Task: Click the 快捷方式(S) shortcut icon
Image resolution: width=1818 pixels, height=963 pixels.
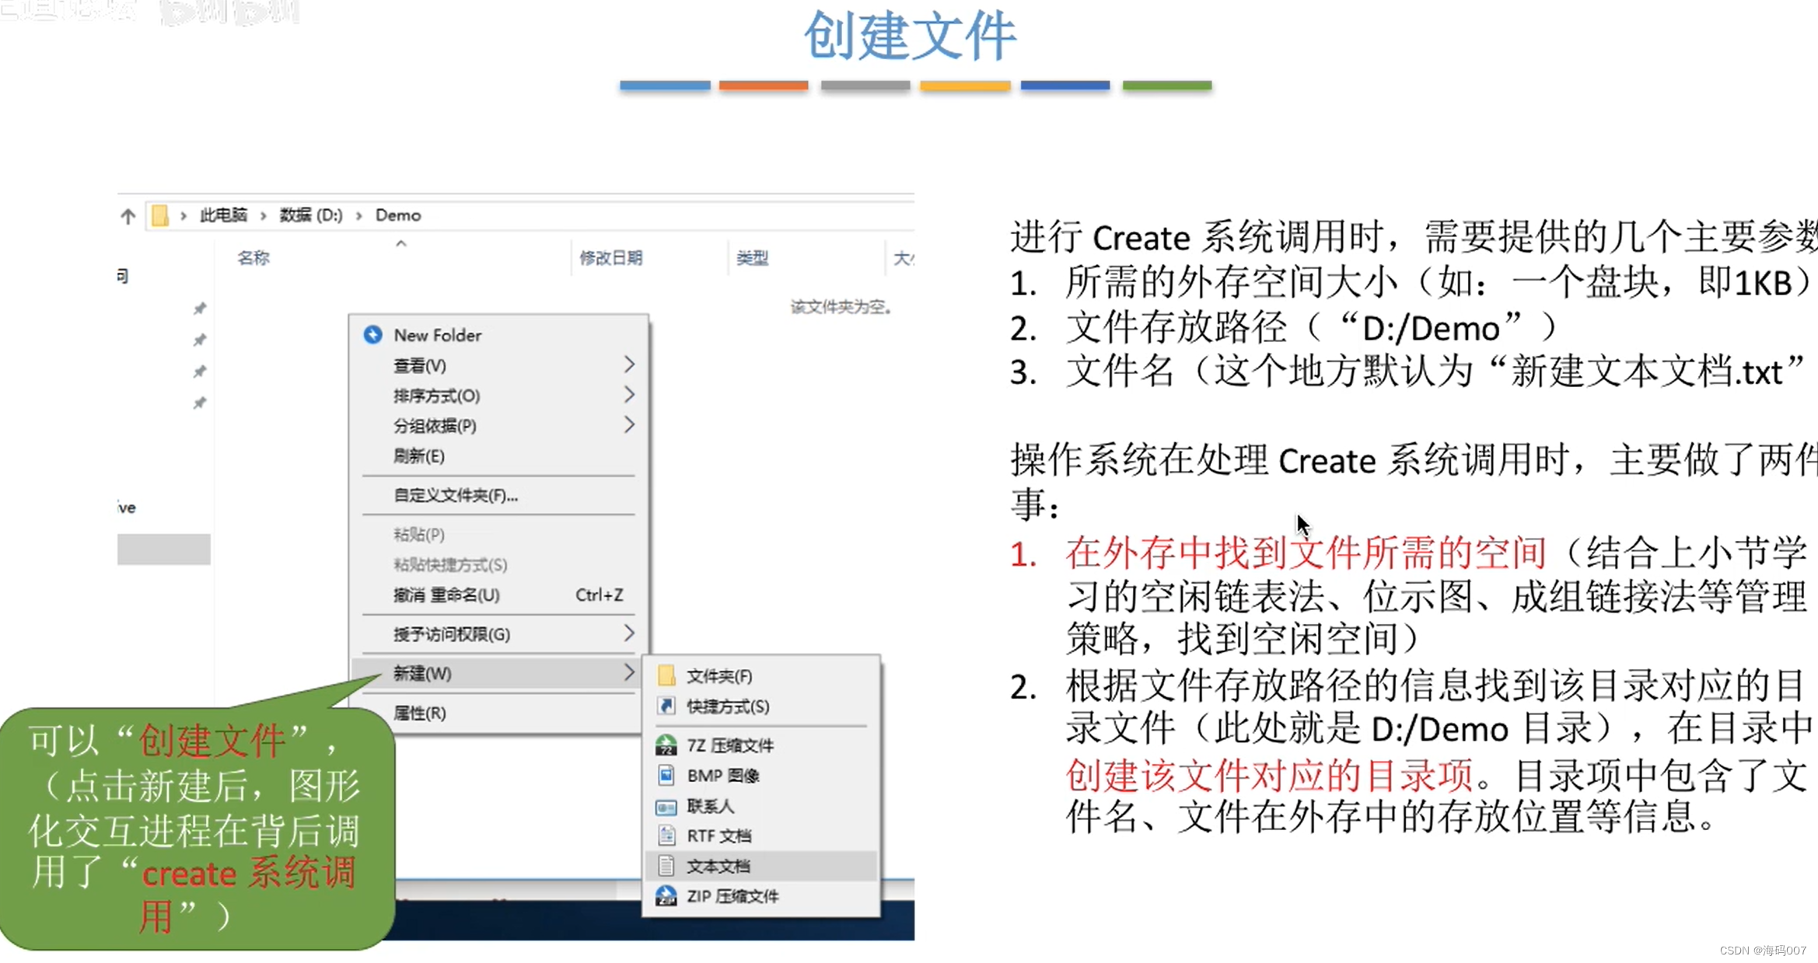Action: tap(666, 706)
